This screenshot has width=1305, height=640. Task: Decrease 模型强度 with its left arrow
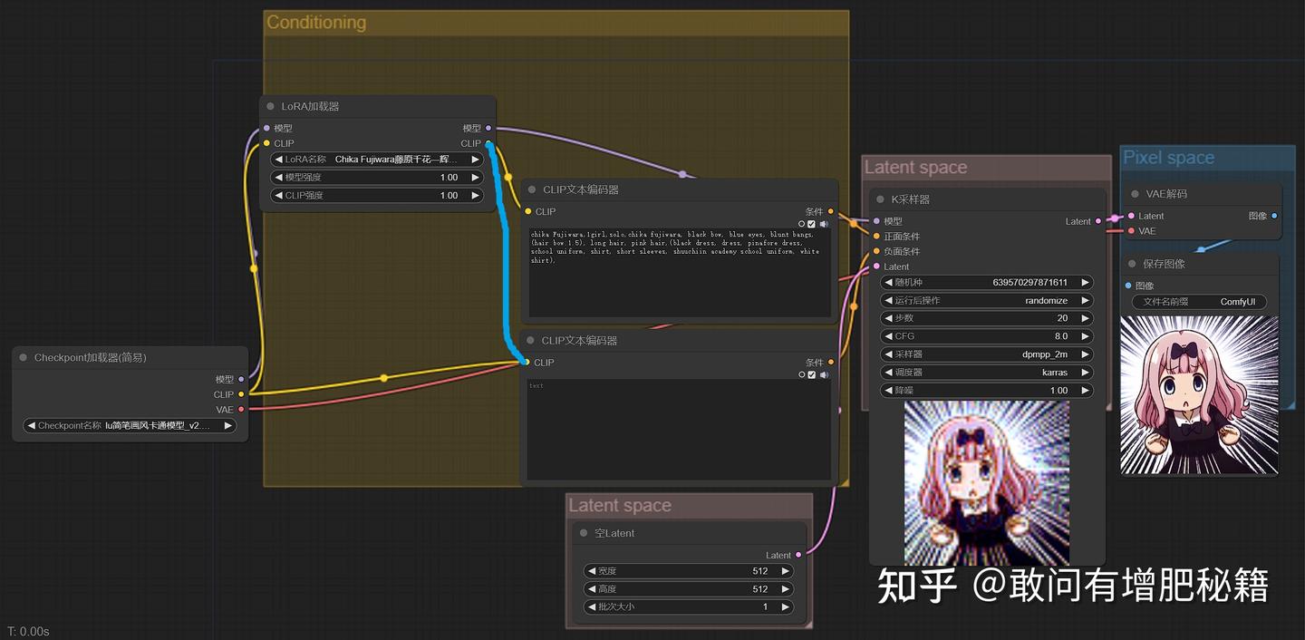pyautogui.click(x=279, y=178)
